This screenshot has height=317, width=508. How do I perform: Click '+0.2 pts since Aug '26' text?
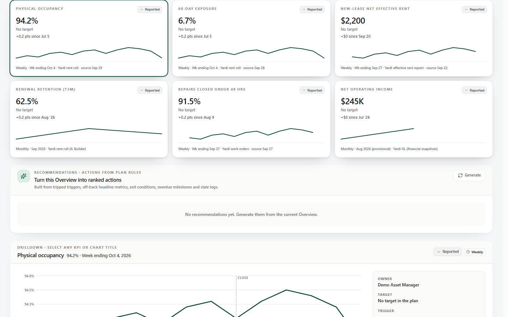35,117
